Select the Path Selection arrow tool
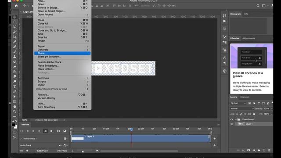This screenshot has width=281, height=158. pos(14,97)
